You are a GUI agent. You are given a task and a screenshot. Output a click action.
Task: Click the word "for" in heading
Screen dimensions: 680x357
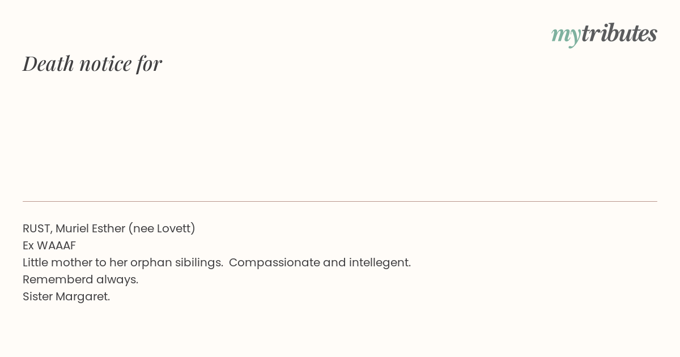pyautogui.click(x=149, y=64)
